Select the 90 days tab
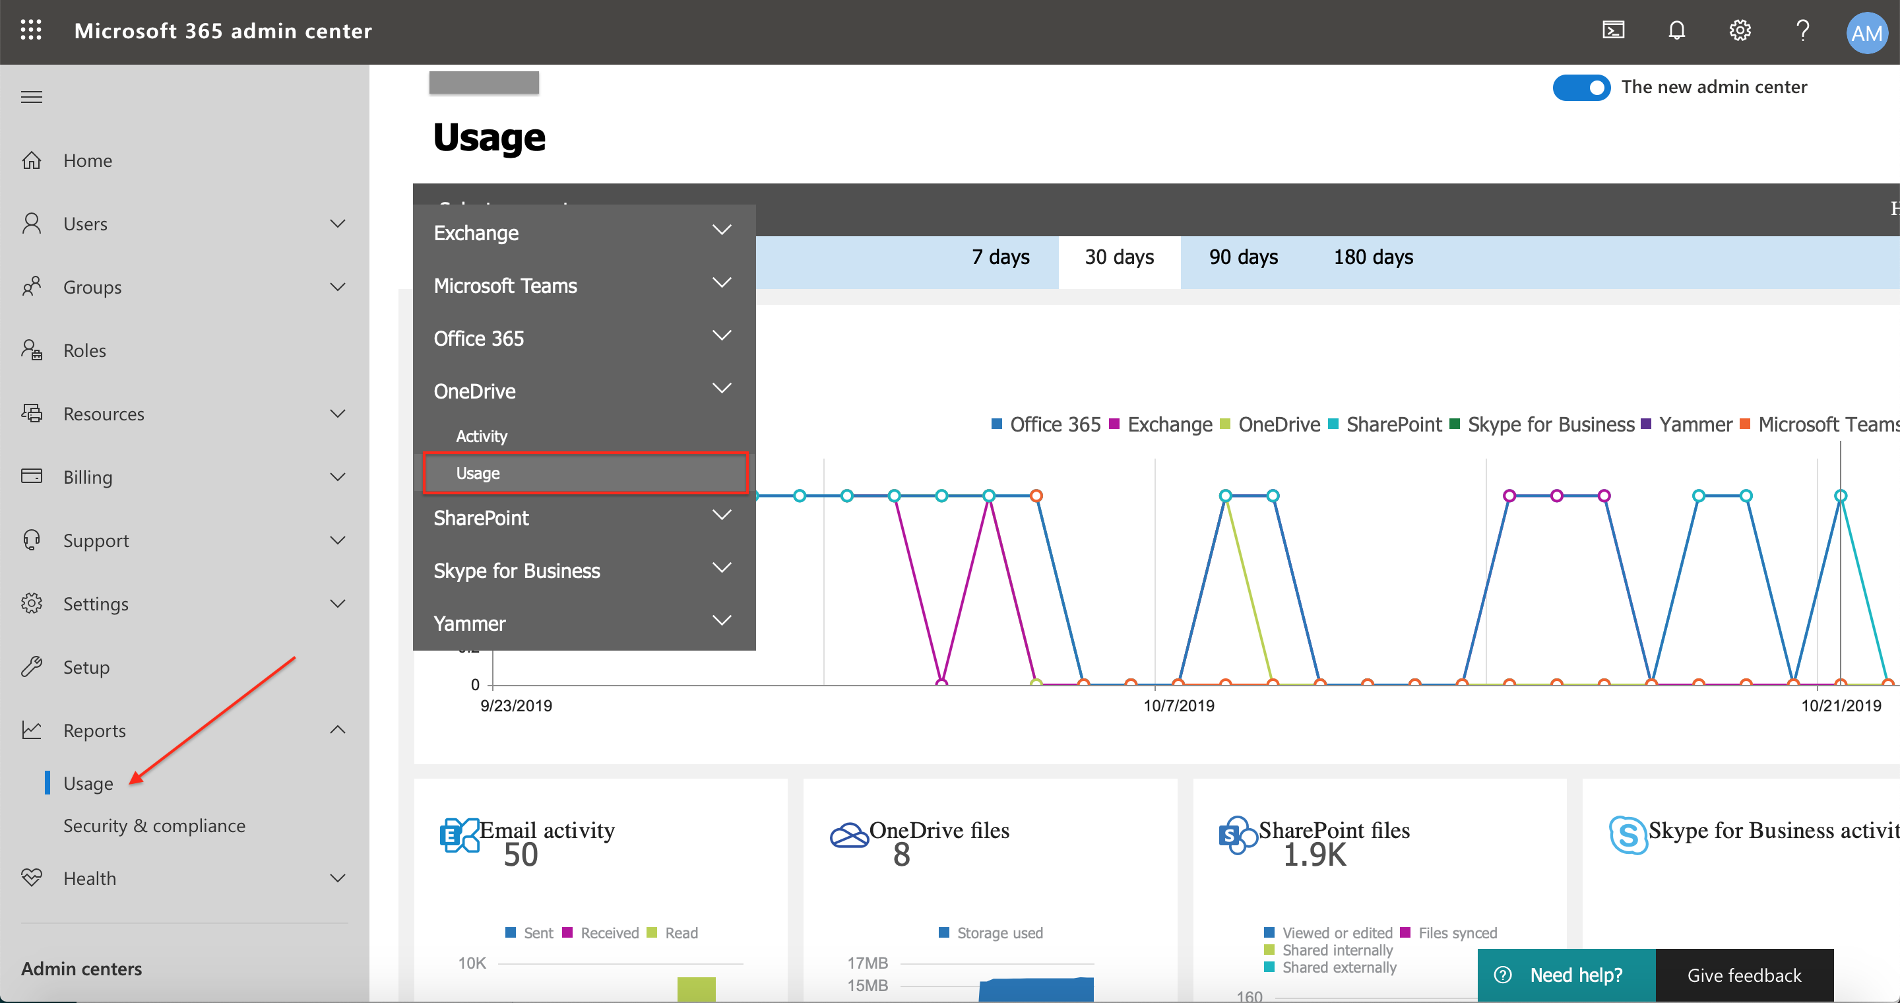Viewport: 1900px width, 1003px height. (x=1243, y=257)
